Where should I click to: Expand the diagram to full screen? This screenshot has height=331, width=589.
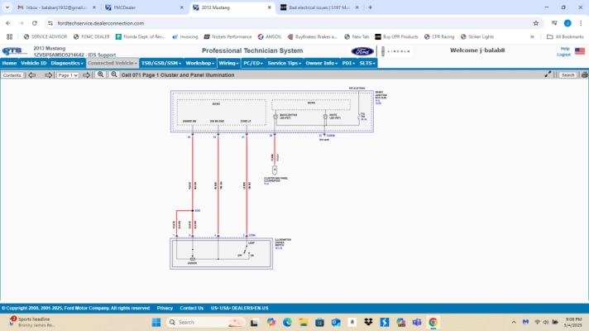548,74
